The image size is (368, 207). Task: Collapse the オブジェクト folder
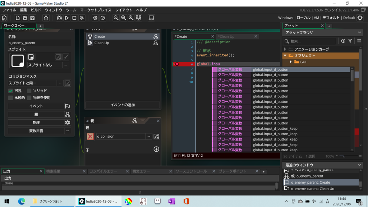[285, 56]
